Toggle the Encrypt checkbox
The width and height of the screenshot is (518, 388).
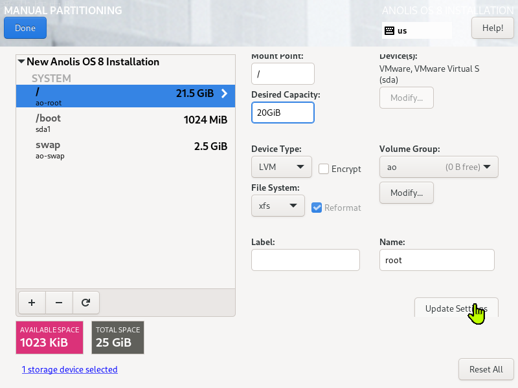pos(323,169)
